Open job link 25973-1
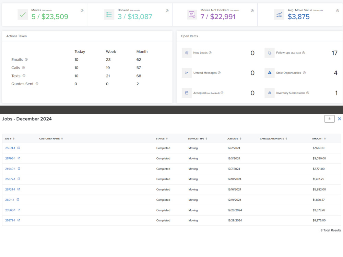This screenshot has width=343, height=257. point(10,220)
